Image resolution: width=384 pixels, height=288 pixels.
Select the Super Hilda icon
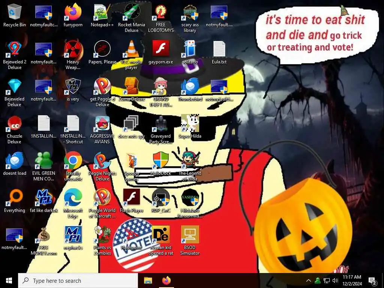[190, 123]
